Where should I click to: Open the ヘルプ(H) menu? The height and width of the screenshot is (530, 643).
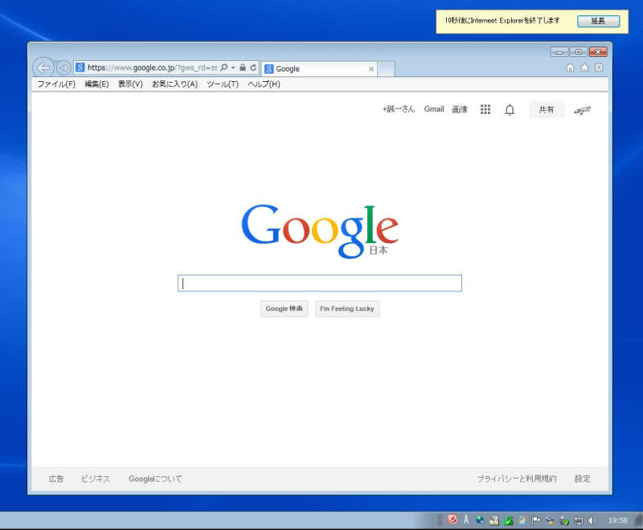(264, 84)
